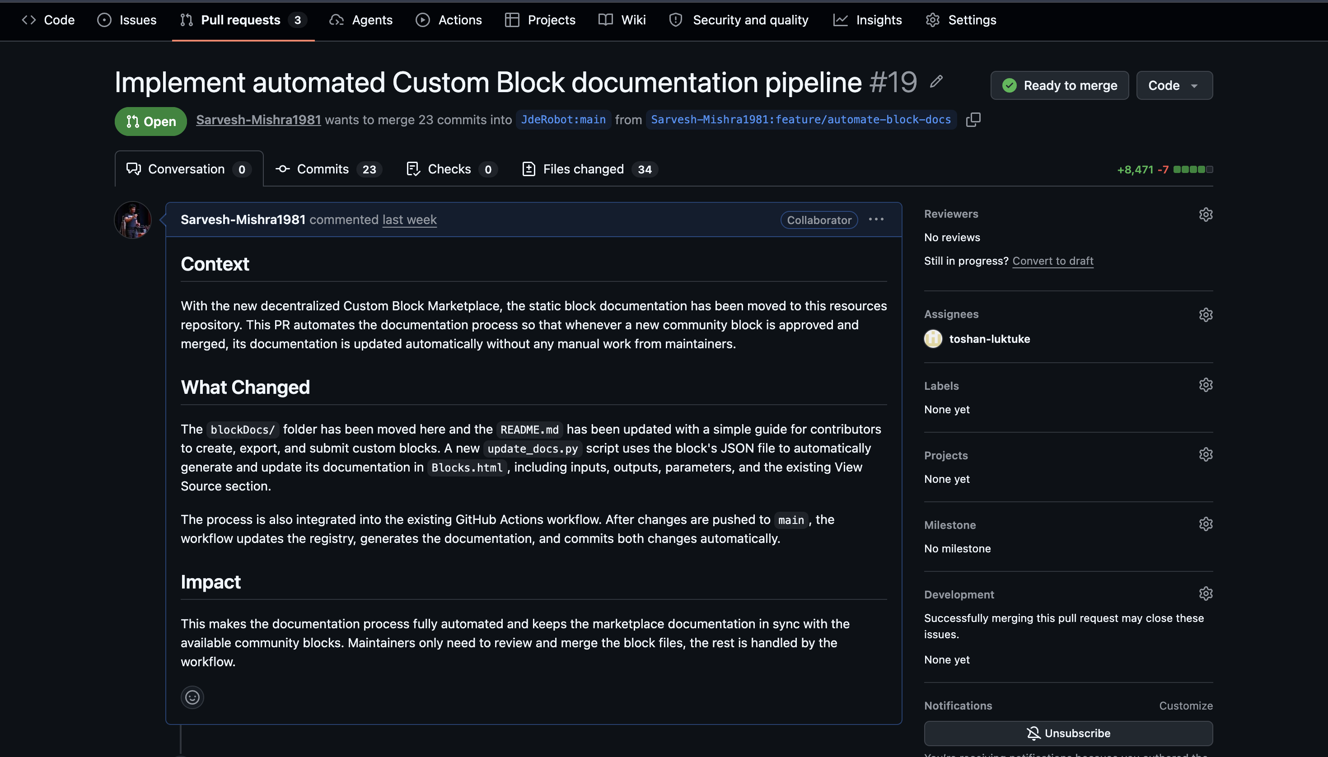Click Sarvesh-Mishra1981's avatar picture
This screenshot has height=757, width=1328.
click(x=133, y=220)
